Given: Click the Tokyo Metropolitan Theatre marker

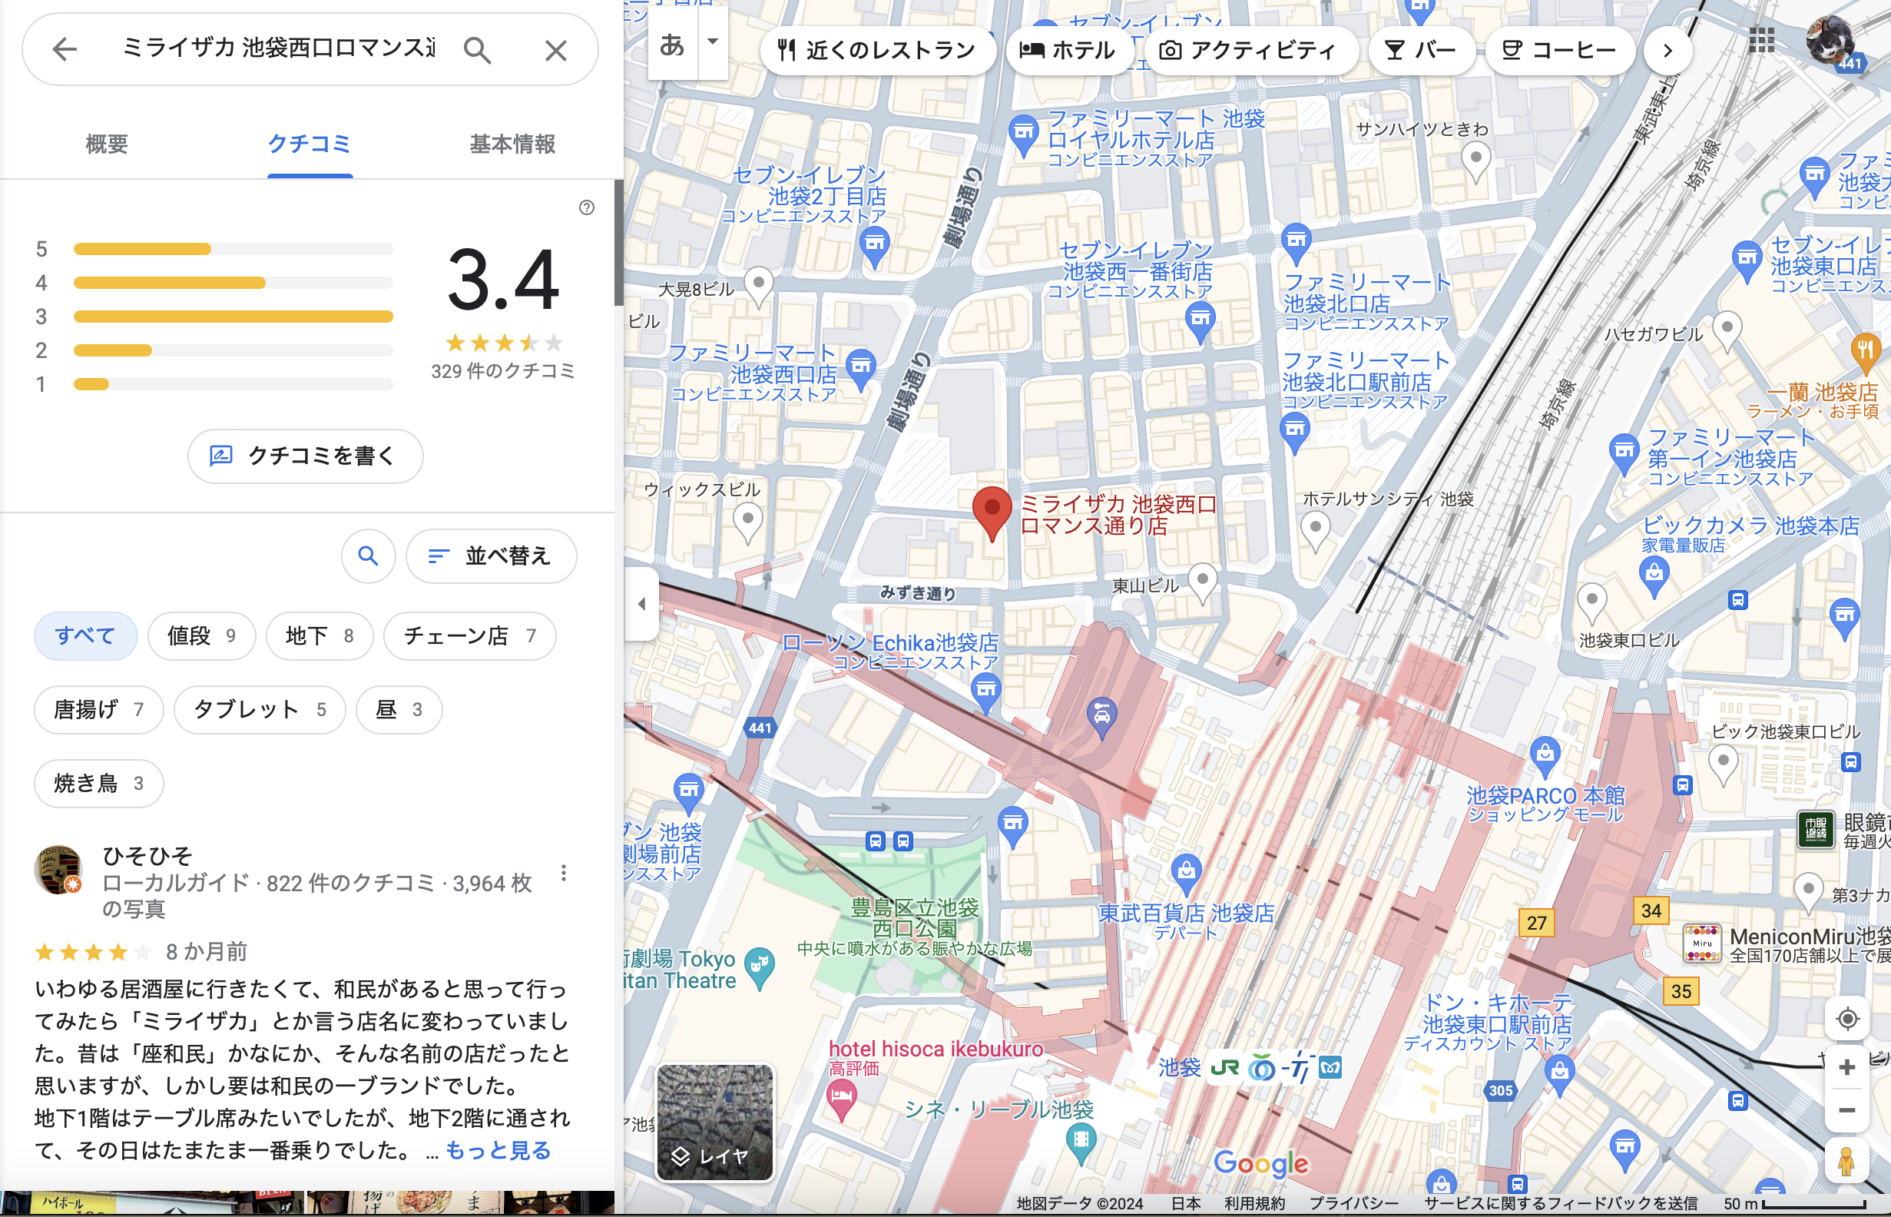Looking at the screenshot, I should tap(759, 968).
